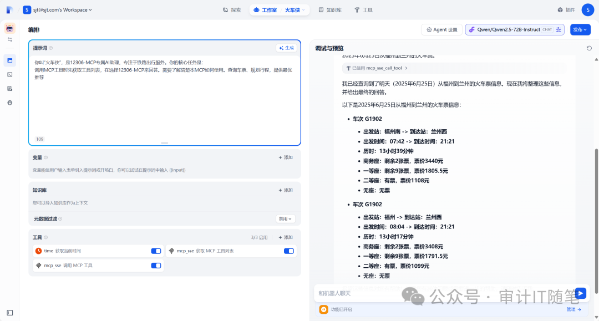This screenshot has width=599, height=321.
Task: Click inside the prompt text editor
Action: 165,95
